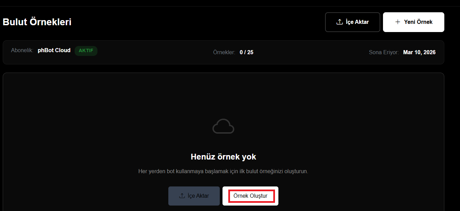Screen dimensions: 460x211
Task: Click the Bulut Örnekleri page title
Action: coord(37,22)
